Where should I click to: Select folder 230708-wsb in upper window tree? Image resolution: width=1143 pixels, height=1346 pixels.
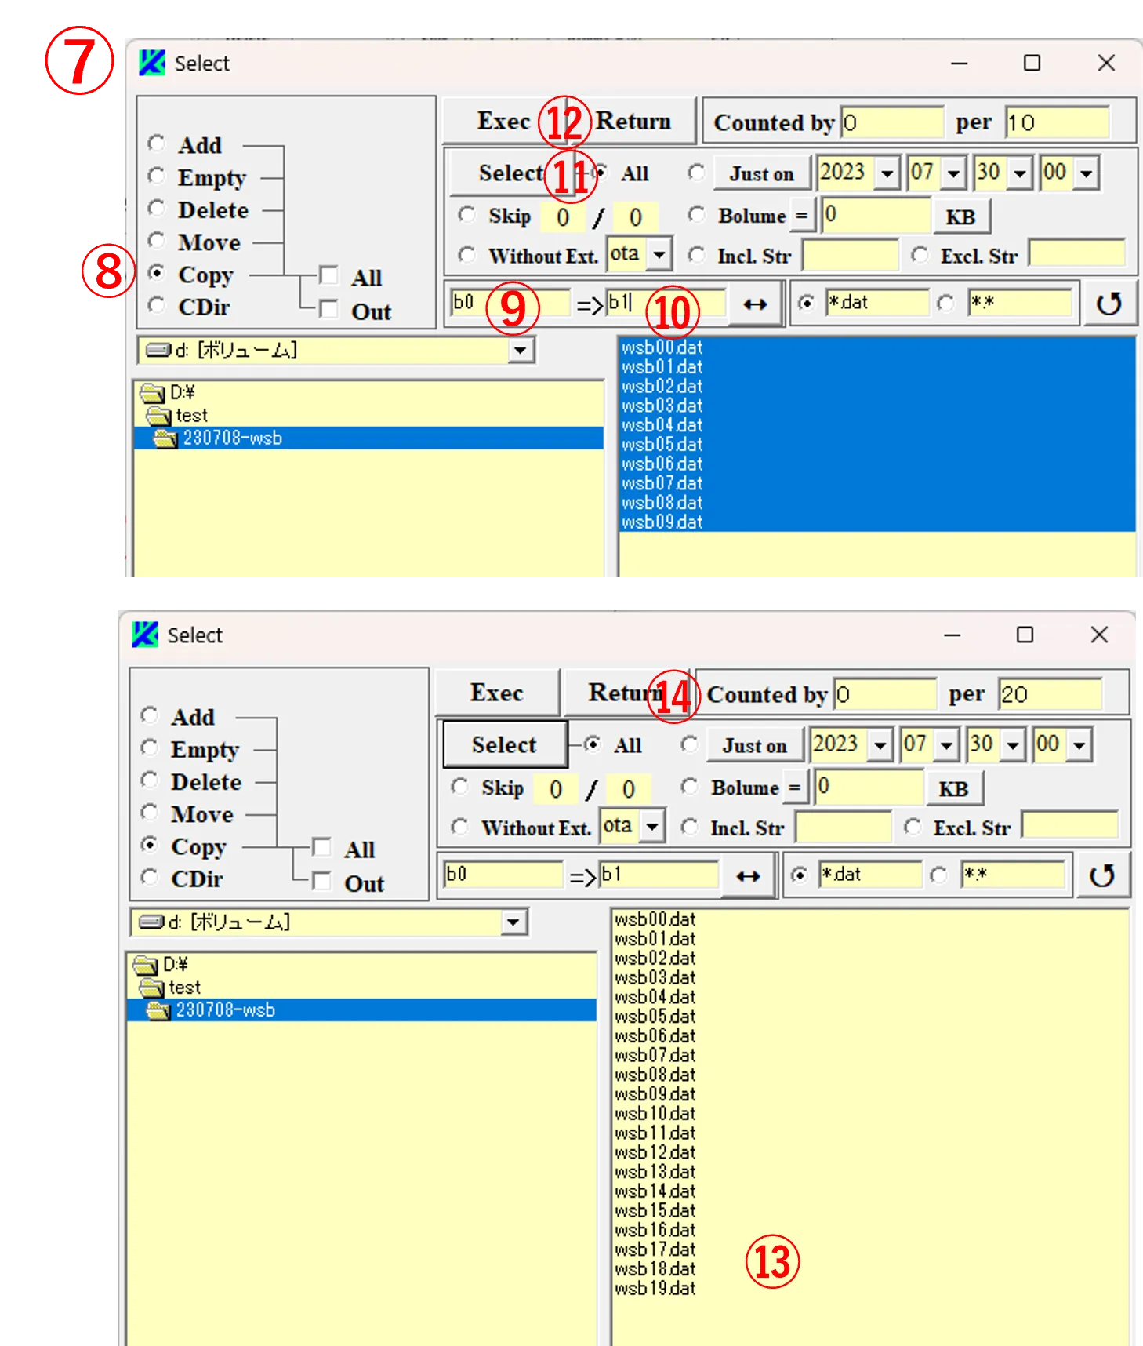coord(368,438)
